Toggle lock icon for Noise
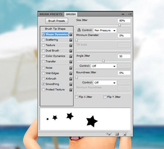The image size is (164, 149). tap(71, 68)
